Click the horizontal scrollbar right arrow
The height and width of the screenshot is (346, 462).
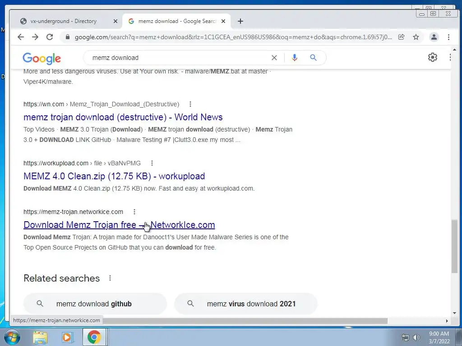point(447,321)
